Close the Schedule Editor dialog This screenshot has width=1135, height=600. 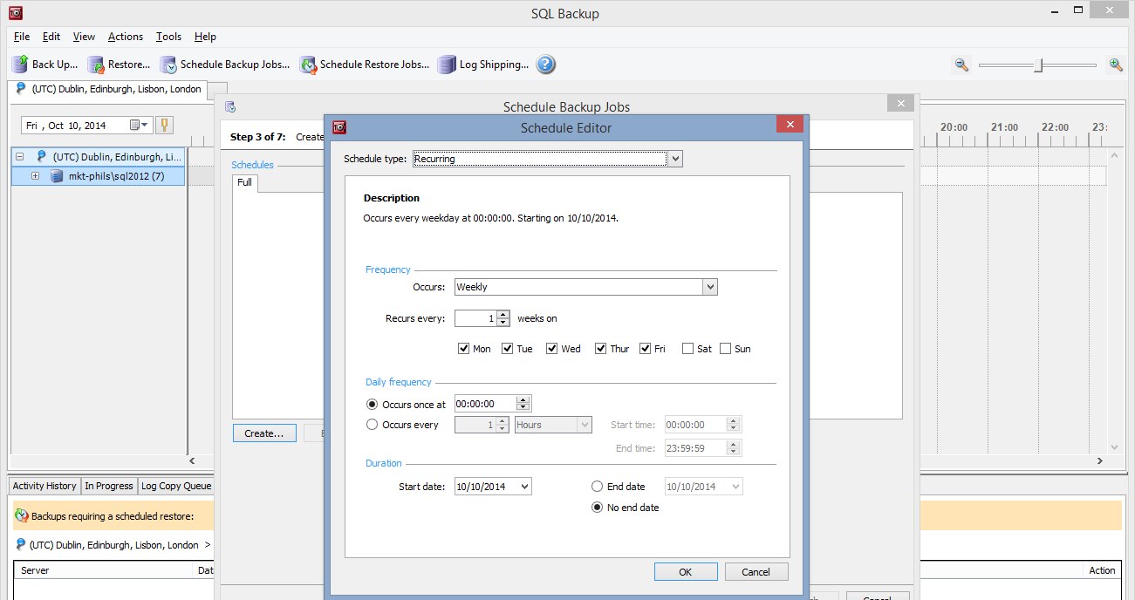coord(790,125)
